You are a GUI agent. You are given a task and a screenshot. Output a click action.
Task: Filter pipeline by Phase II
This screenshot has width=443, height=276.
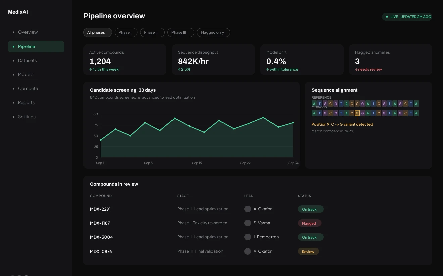coord(152,32)
